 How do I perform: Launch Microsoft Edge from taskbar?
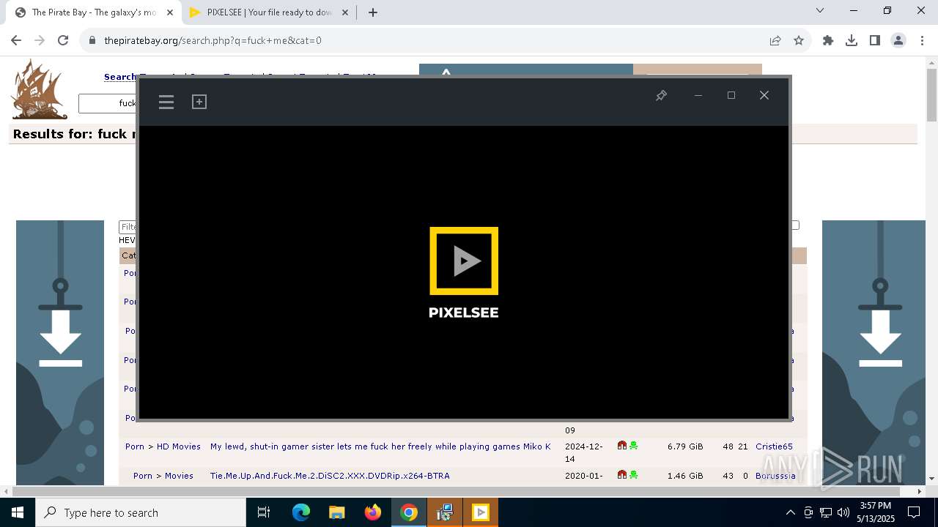(x=301, y=512)
